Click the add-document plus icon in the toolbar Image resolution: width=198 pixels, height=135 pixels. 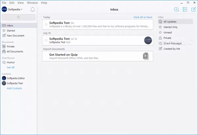pyautogui.click(x=185, y=10)
